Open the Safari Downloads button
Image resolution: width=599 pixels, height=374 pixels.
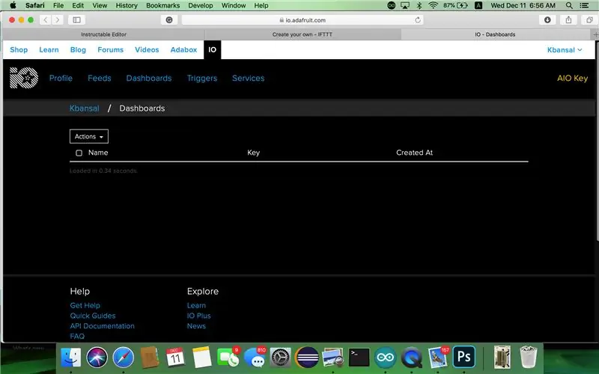[x=547, y=20]
